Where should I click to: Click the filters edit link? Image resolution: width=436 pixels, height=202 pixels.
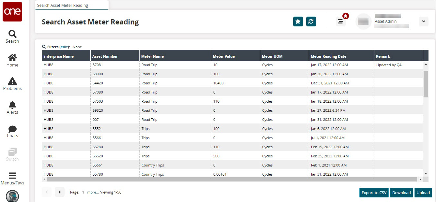coord(65,47)
